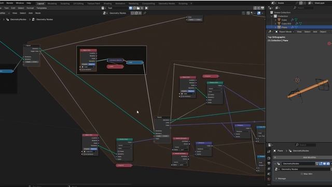This screenshot has height=187, width=332.
Task: Toggle word wrap in text editor header
Action: click(x=259, y=8)
